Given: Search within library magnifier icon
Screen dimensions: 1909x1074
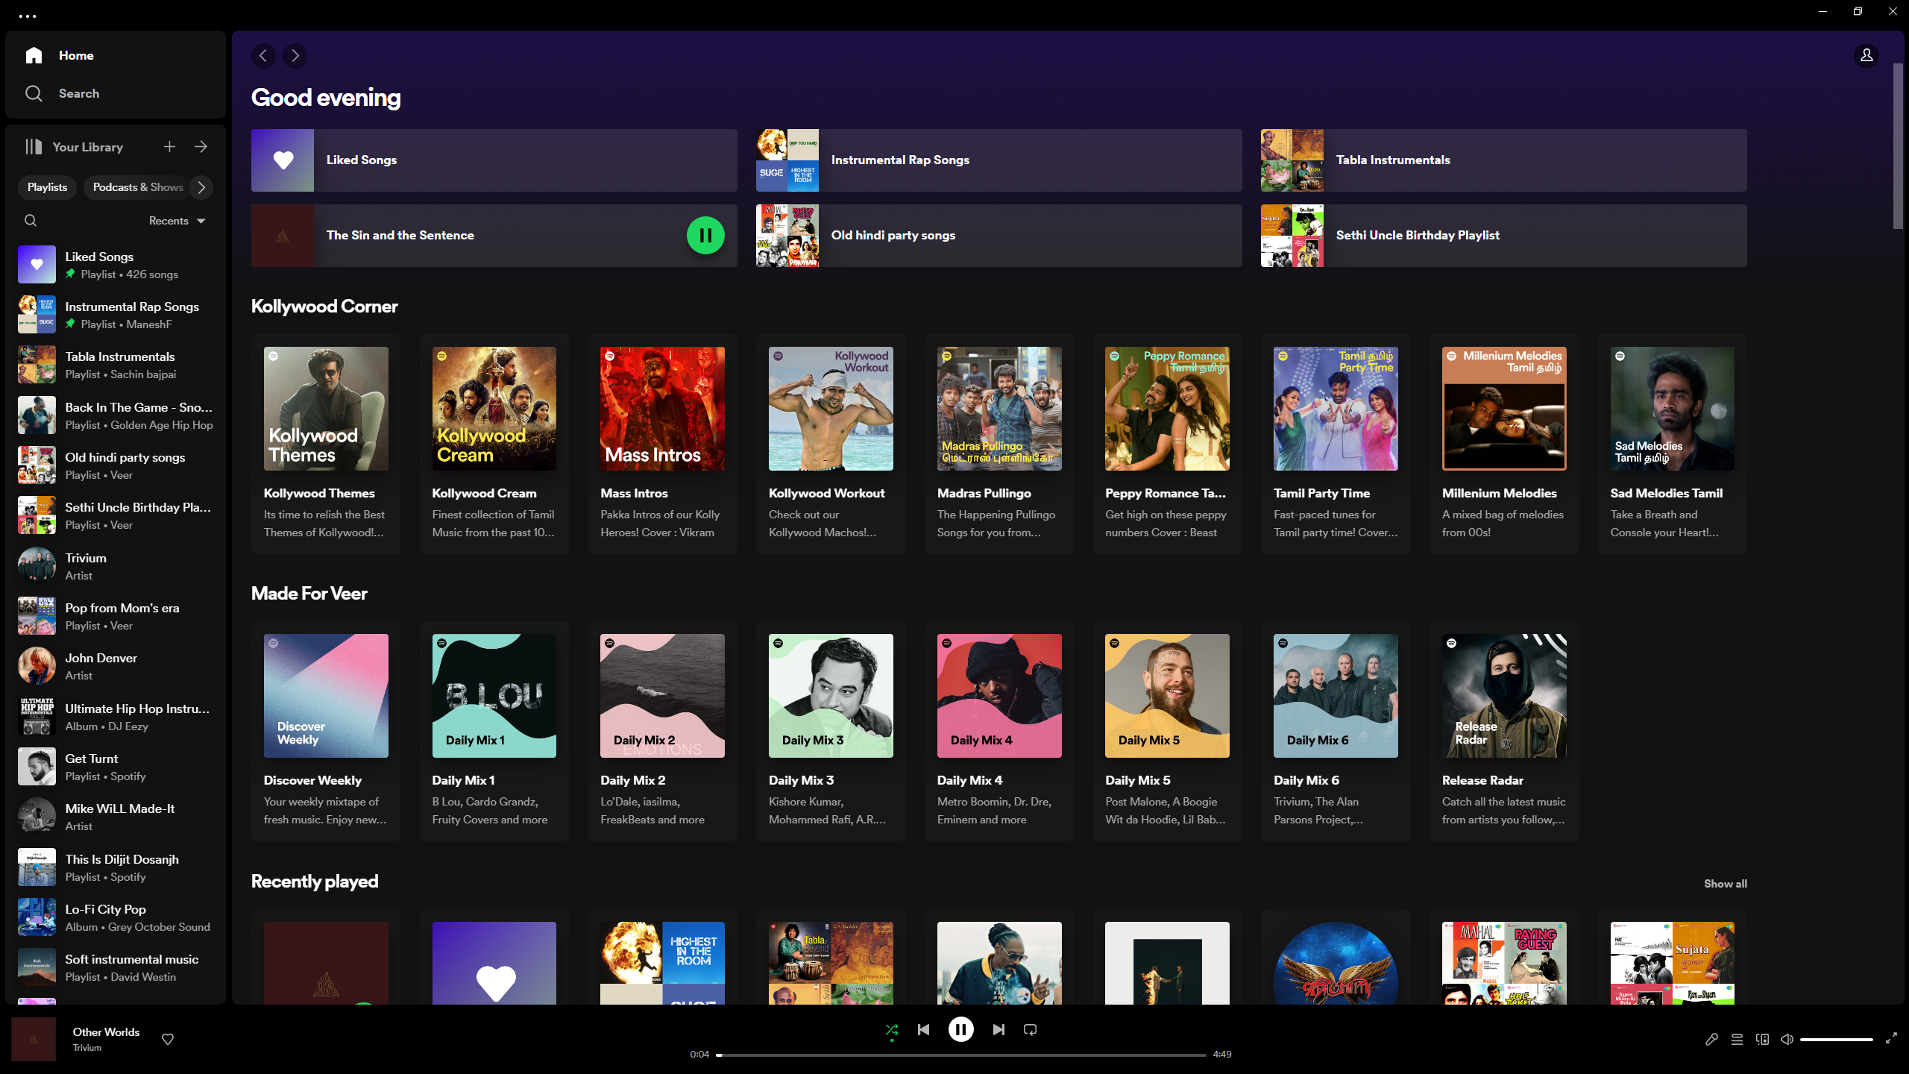Looking at the screenshot, I should click(x=31, y=221).
